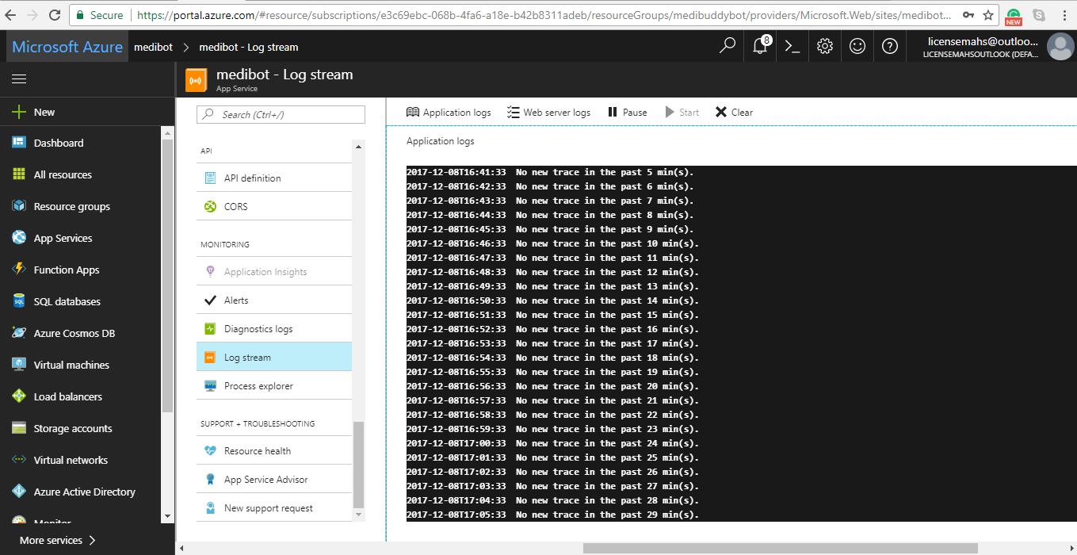The height and width of the screenshot is (555, 1077).
Task: Open portal settings gear
Action: click(825, 46)
